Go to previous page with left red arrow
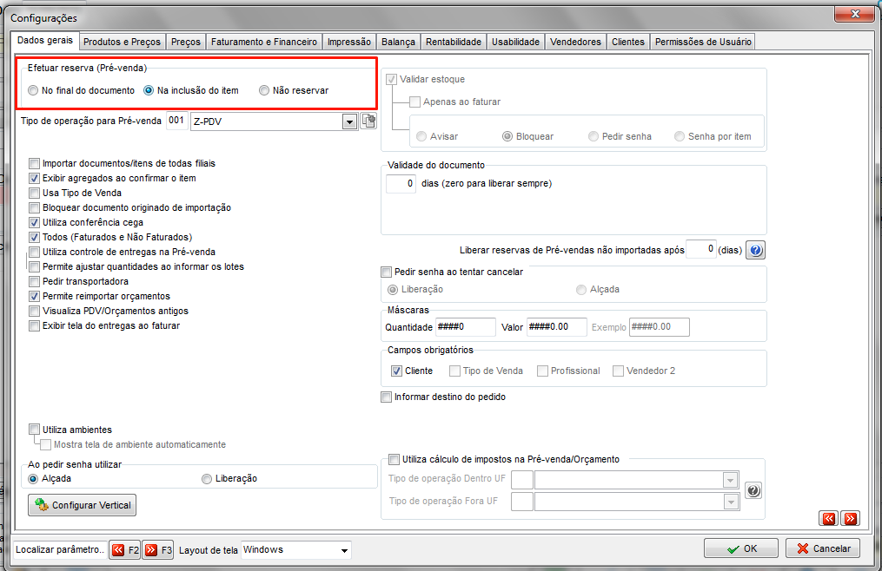This screenshot has height=571, width=882. (829, 518)
